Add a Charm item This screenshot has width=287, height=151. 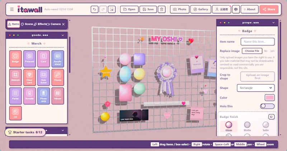tap(58, 77)
